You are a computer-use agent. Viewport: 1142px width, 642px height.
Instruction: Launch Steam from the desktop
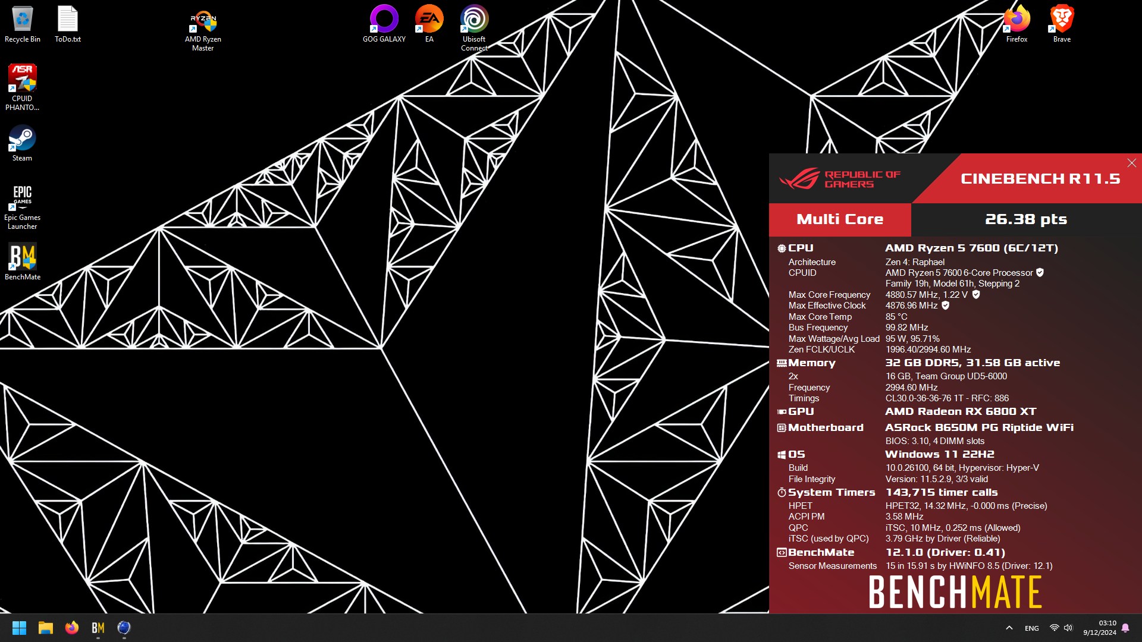pos(22,143)
